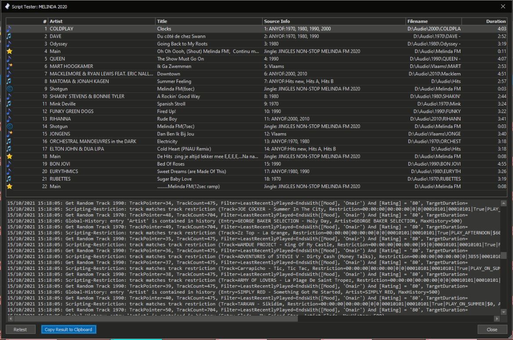Select the note icon for Odyssey row

click(9, 44)
